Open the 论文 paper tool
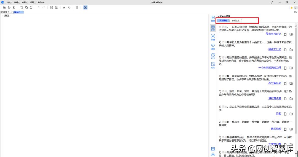The image size is (298, 157). click(x=213, y=65)
